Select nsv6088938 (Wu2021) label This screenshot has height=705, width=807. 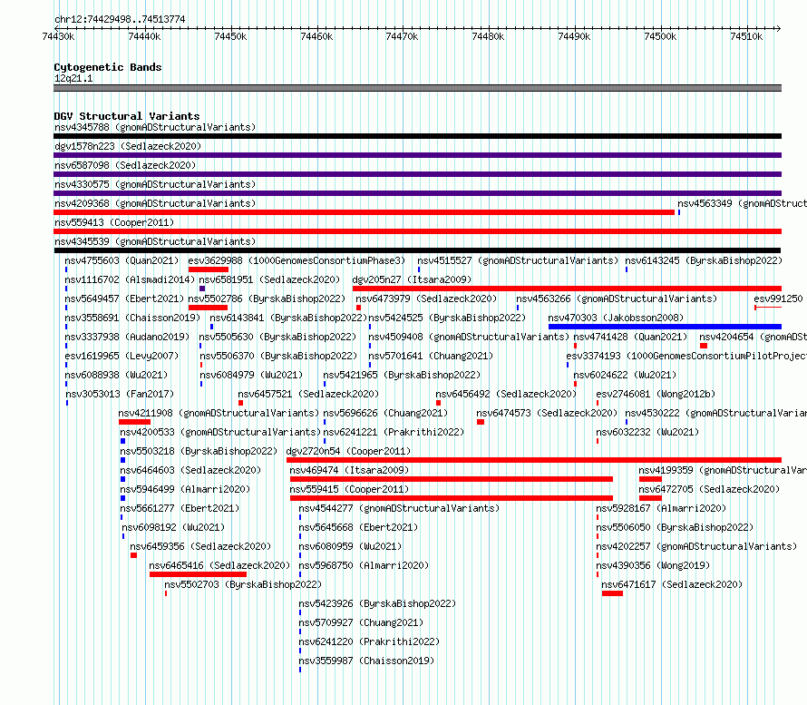click(x=116, y=375)
